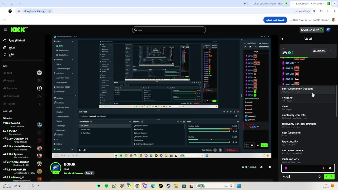
Task: Click the Kick search field
Action: 169,30
